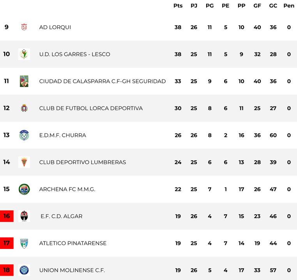
Task: Click the CIUDAD DE CALASPARRA C.F-GH SEGURIDAD name
Action: (x=103, y=81)
